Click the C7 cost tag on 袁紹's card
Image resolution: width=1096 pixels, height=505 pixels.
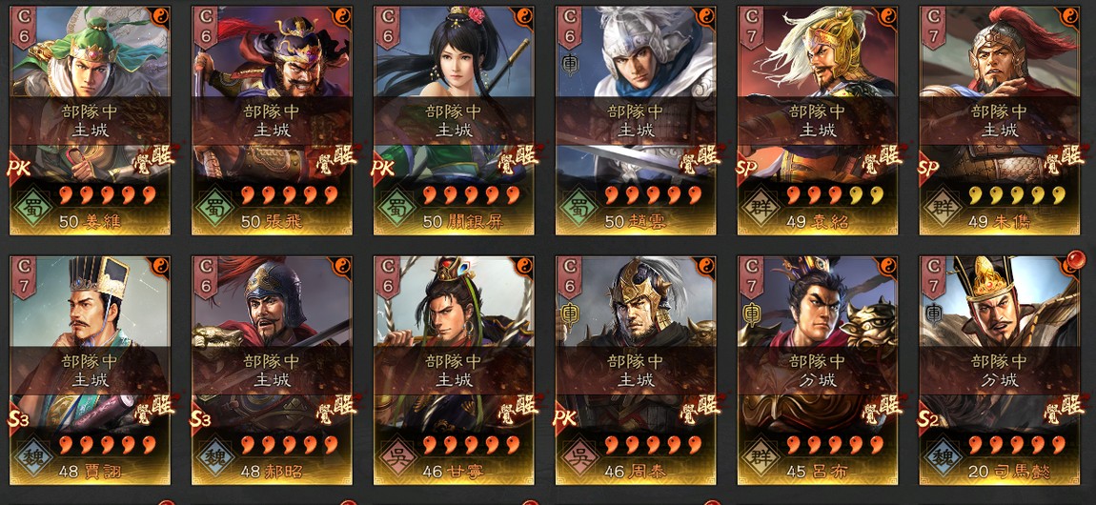point(752,26)
